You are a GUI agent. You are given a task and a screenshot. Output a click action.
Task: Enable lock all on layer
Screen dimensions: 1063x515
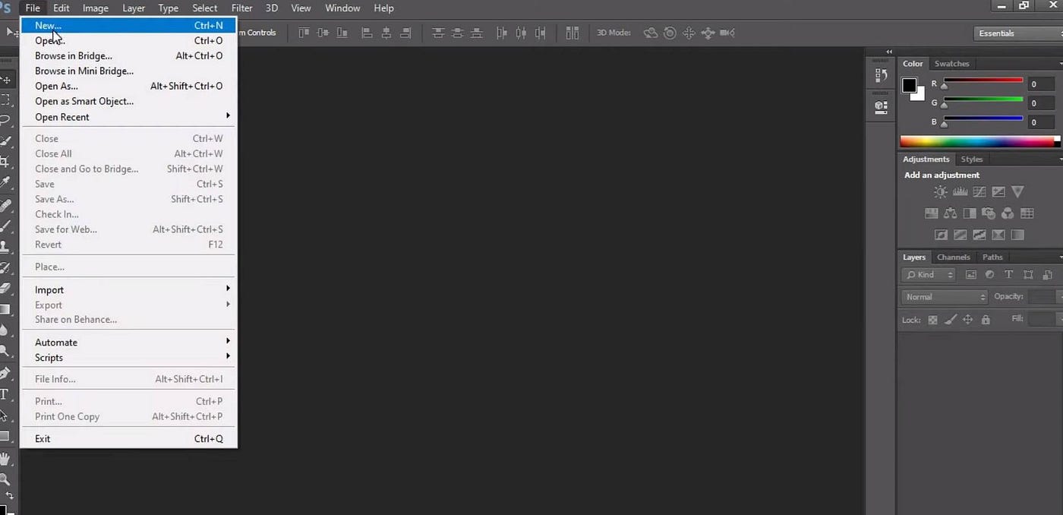click(x=986, y=319)
